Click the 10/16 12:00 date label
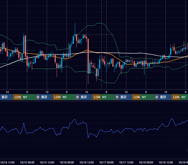This screenshot has width=188, height=165. click(x=87, y=162)
